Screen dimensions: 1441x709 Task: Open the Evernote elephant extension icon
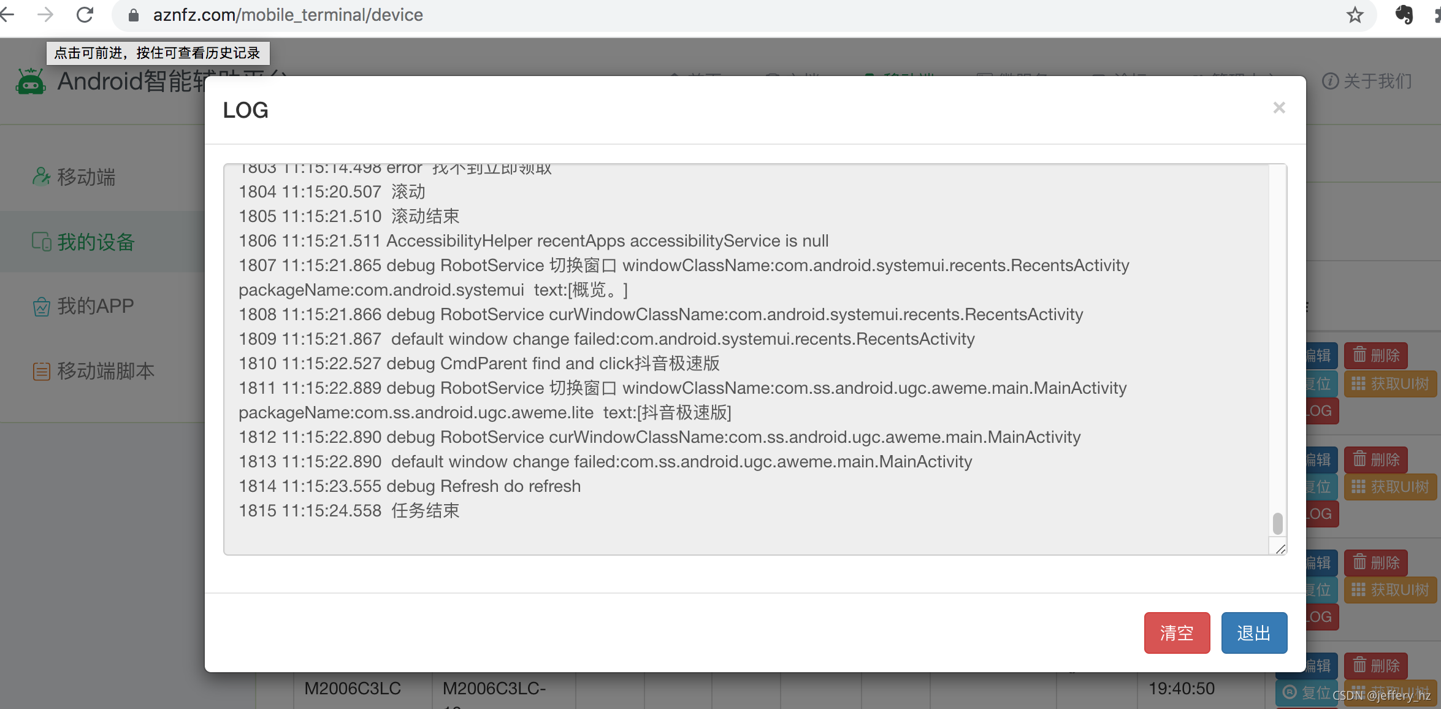click(1404, 15)
